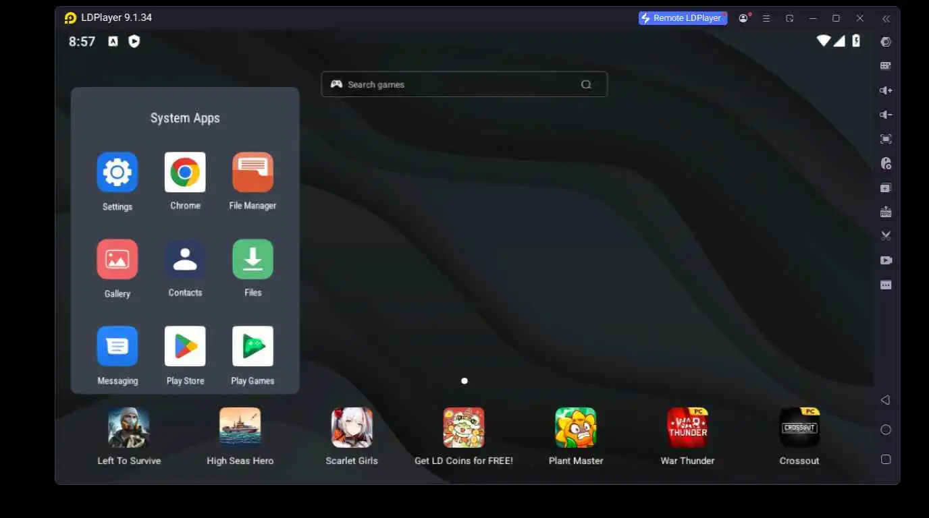Launch Chrome browser
The image size is (929, 518).
pos(185,172)
